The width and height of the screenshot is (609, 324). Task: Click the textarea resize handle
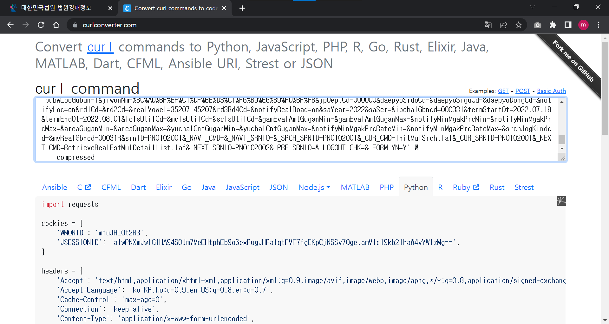[562, 158]
